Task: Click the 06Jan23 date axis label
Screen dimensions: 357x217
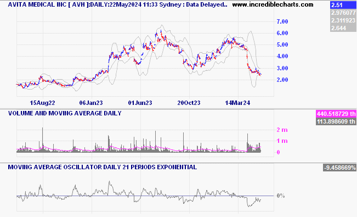Action: (x=91, y=103)
